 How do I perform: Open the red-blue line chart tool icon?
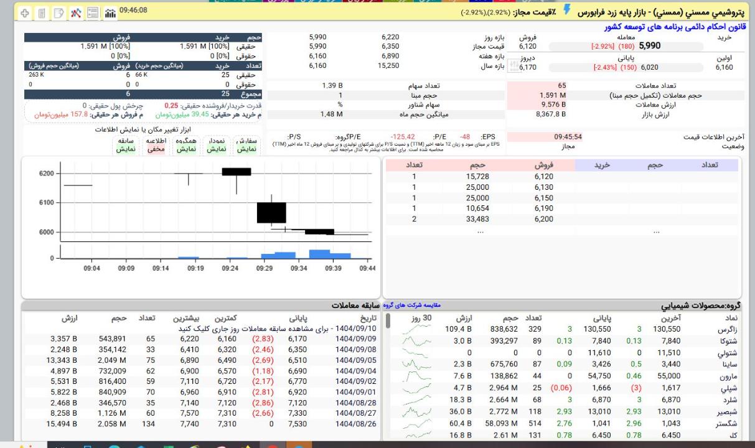76,12
